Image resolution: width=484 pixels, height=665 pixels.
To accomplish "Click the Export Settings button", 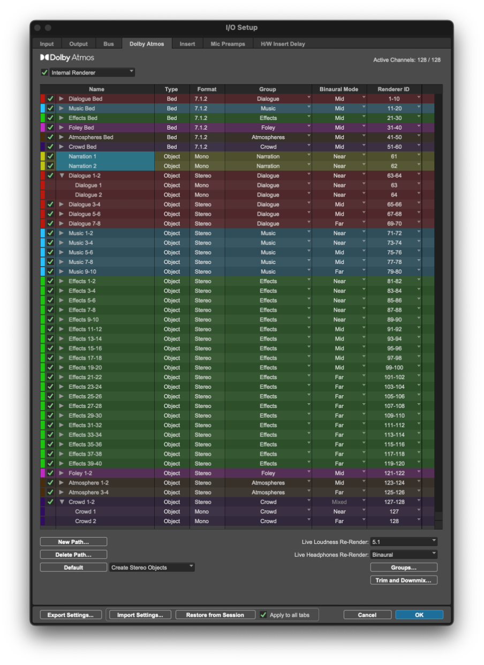I will [x=71, y=615].
